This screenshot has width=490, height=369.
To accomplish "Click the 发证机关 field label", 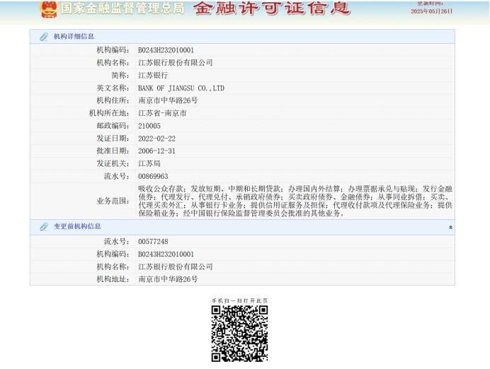I will (x=113, y=163).
